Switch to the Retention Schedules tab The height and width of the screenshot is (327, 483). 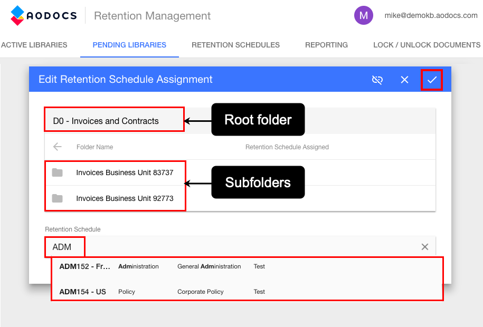(x=235, y=45)
